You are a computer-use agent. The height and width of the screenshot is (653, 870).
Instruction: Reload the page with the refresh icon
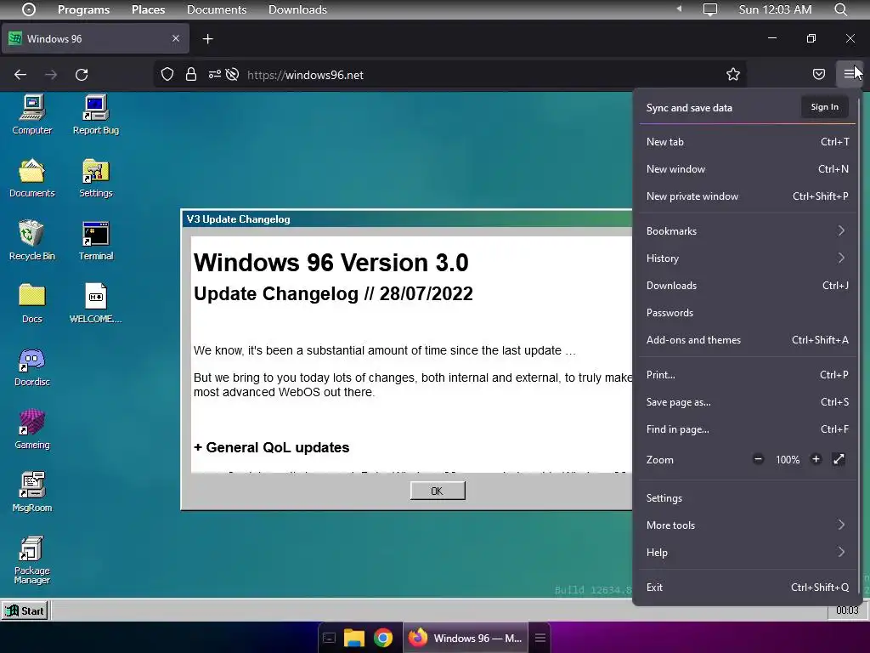(82, 75)
